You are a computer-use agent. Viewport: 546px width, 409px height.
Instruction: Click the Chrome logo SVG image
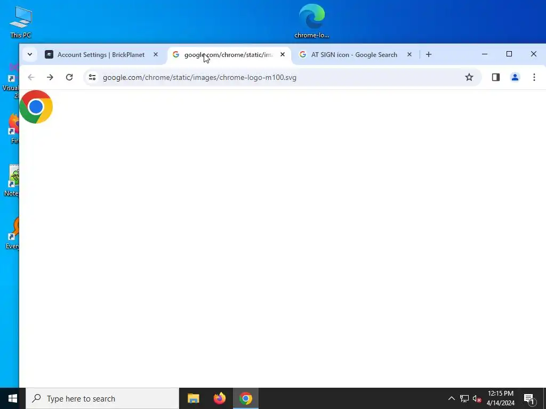36,107
